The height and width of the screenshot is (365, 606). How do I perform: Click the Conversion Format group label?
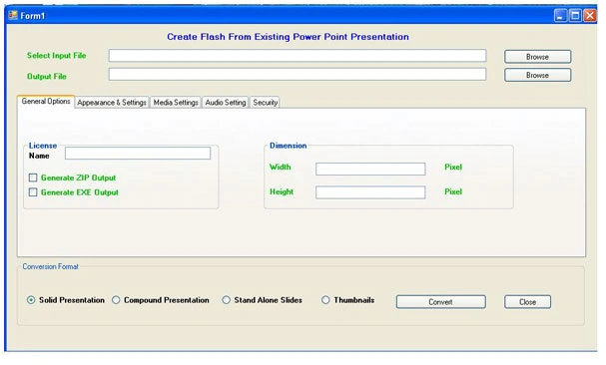point(50,266)
